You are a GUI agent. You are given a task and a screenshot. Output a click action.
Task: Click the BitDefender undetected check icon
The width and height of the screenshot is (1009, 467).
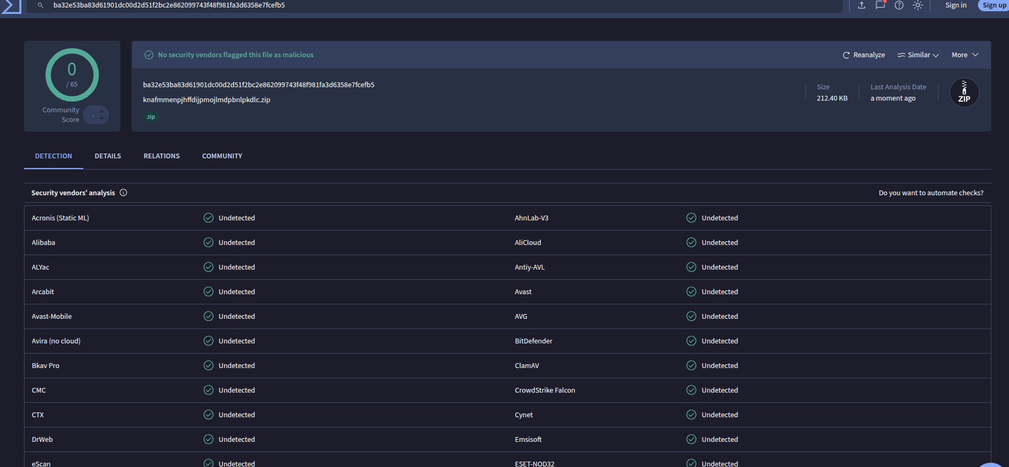point(691,341)
